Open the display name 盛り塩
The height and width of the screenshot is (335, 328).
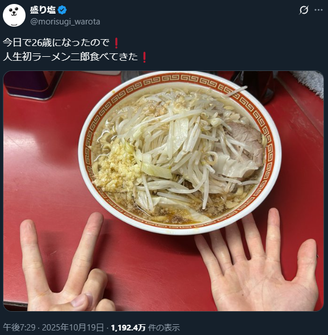(x=43, y=10)
